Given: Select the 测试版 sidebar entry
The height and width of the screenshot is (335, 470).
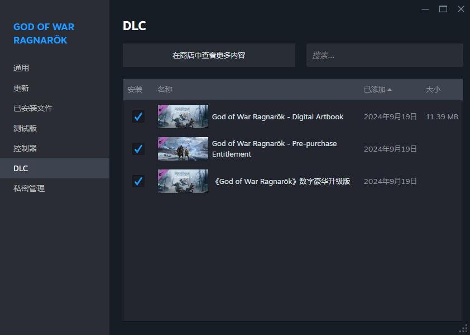Looking at the screenshot, I should point(25,128).
